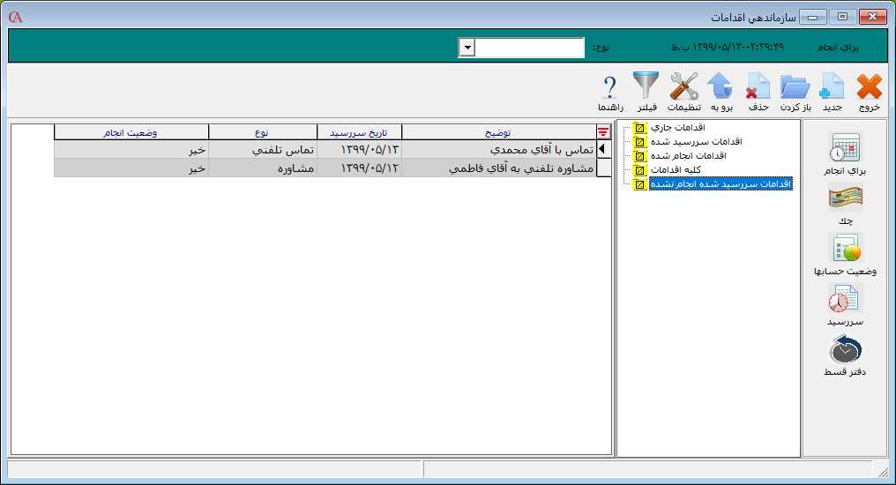Viewport: 896px width, 485px height.
Task: Click the برو به up arrow icon
Action: [721, 87]
